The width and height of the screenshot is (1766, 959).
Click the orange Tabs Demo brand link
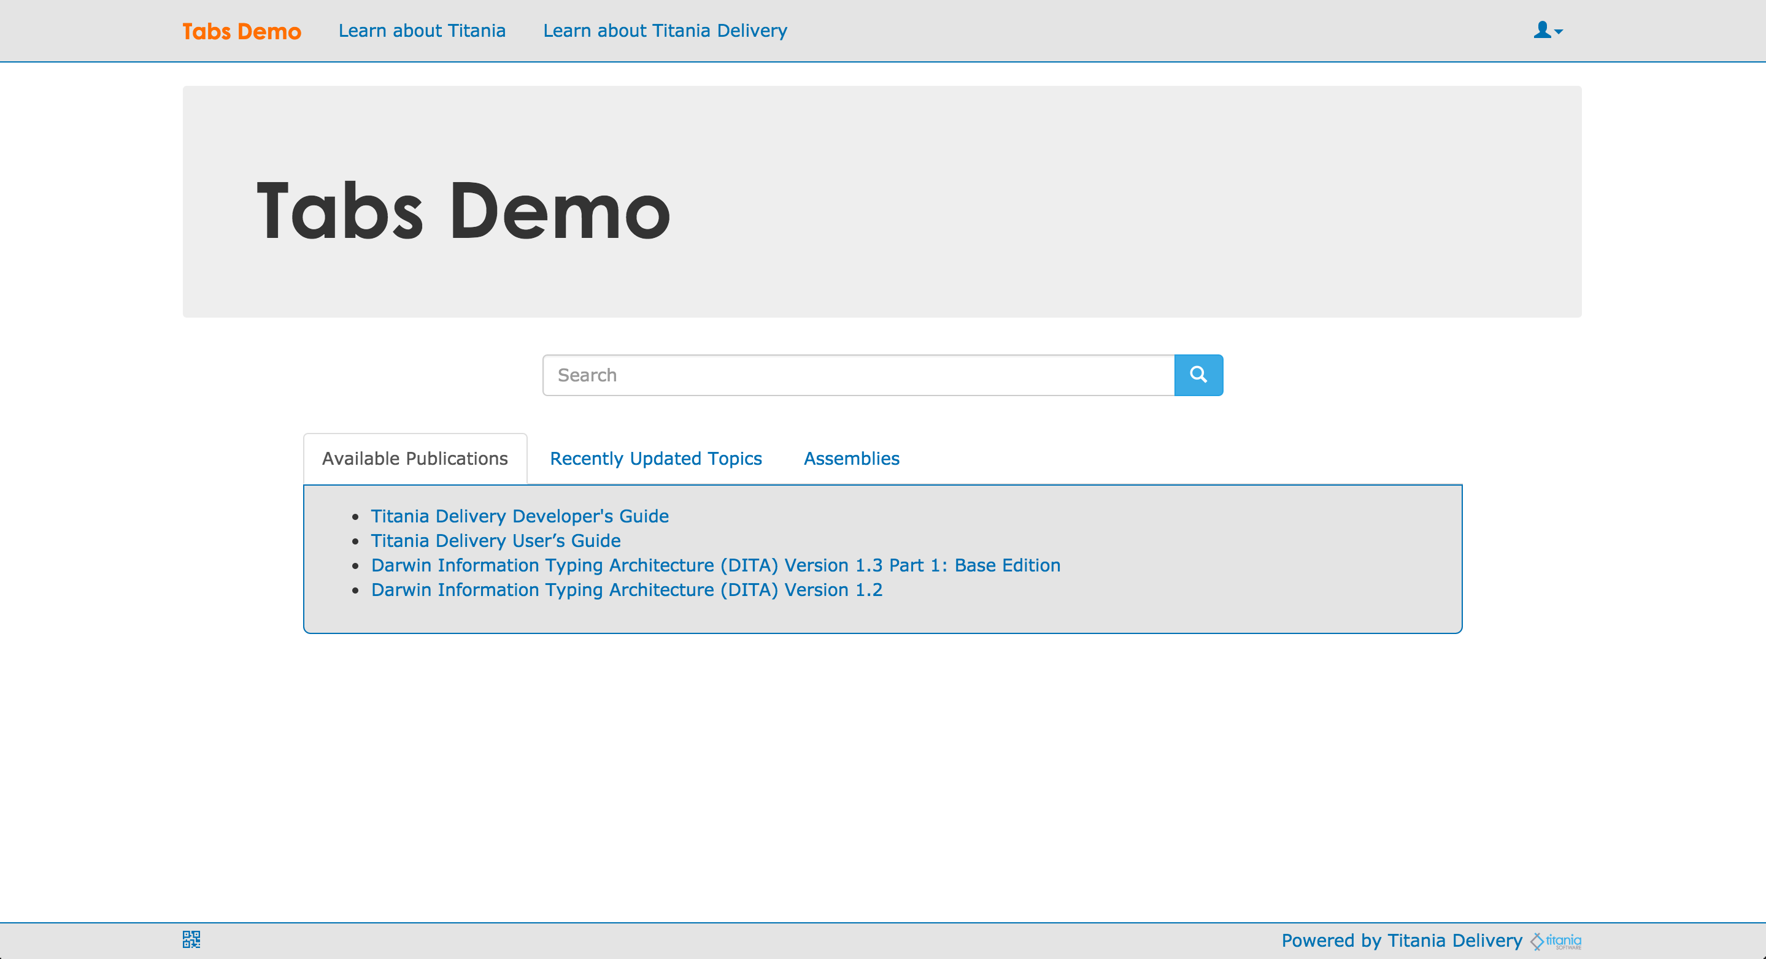point(241,31)
